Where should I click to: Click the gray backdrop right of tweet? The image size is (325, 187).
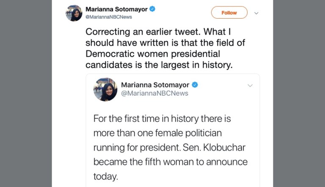tap(299, 93)
